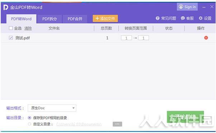Select 自定义目录 radio button
The width and height of the screenshot is (216, 133).
pyautogui.click(x=29, y=124)
